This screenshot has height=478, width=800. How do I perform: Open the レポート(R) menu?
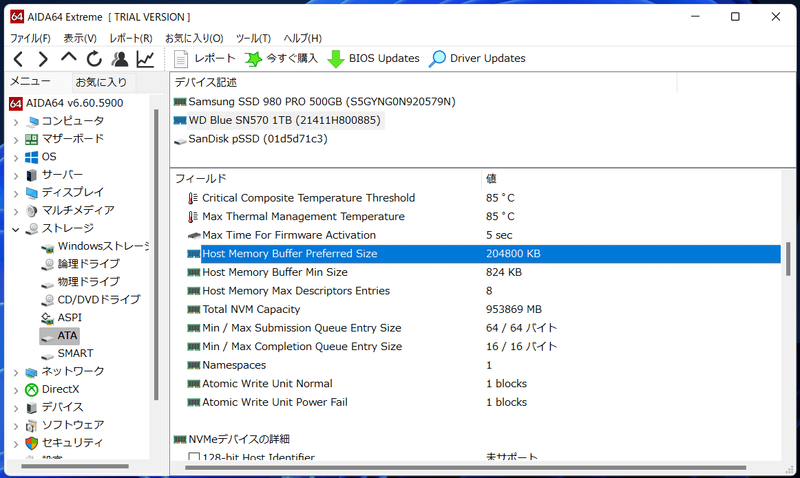click(131, 39)
